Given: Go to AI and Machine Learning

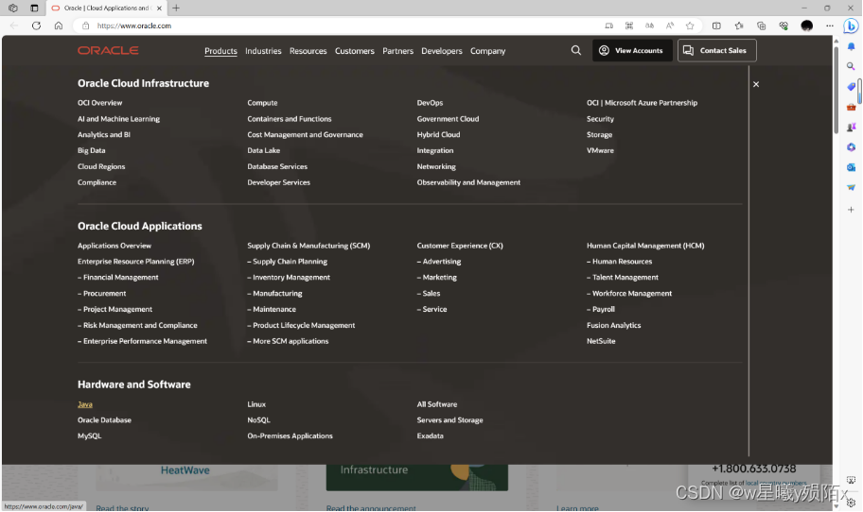Looking at the screenshot, I should pos(118,119).
